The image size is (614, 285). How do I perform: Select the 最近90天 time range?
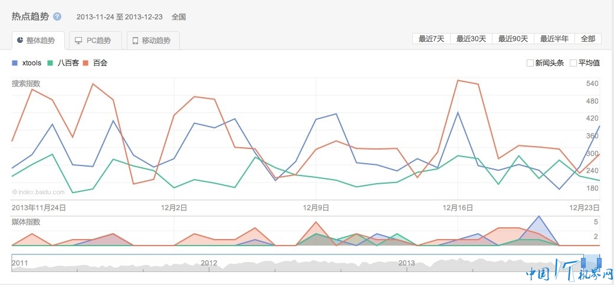coord(513,39)
